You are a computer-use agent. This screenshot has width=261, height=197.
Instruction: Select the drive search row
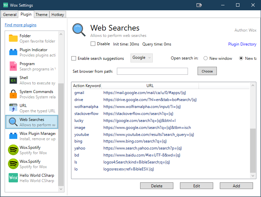coord(161,100)
